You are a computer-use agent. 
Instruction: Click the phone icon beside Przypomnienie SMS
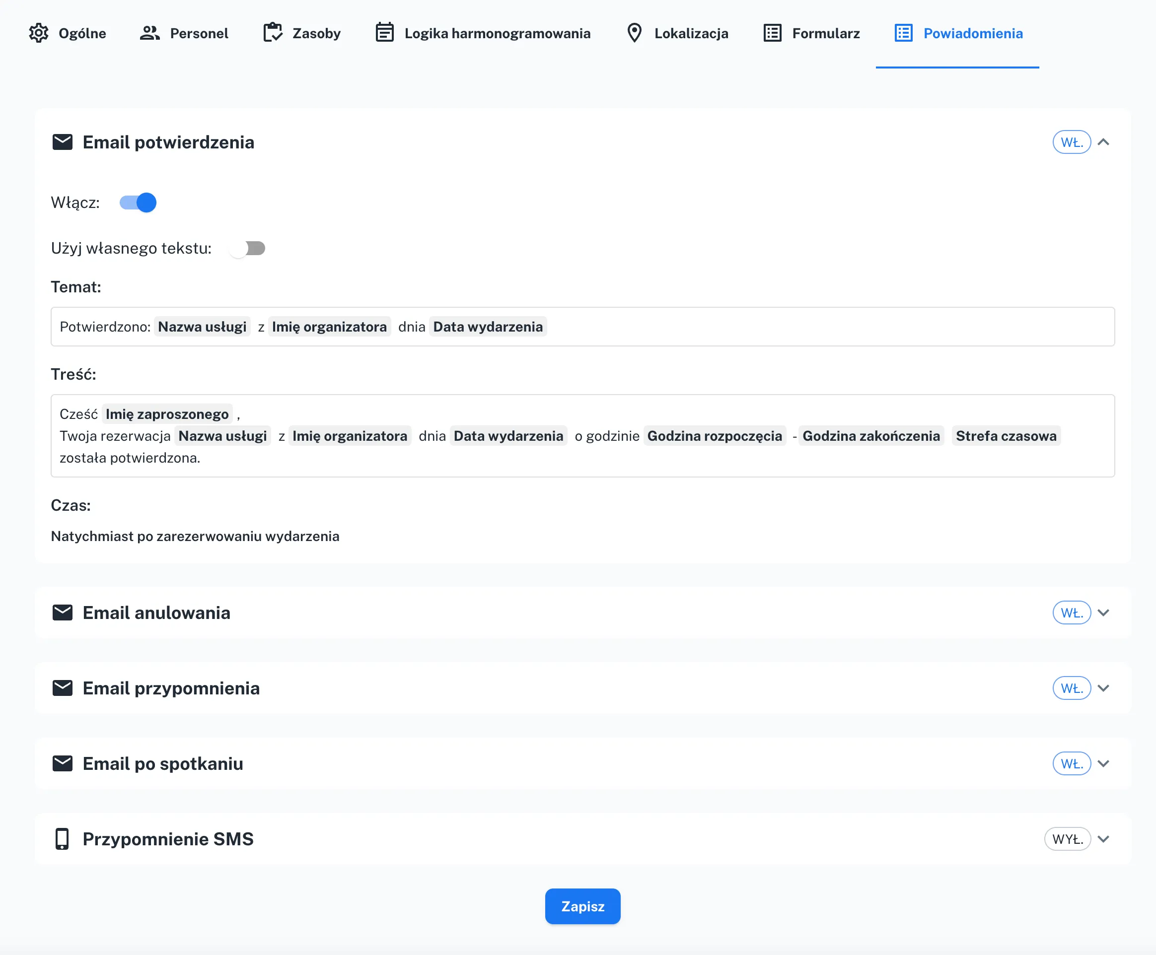(62, 838)
